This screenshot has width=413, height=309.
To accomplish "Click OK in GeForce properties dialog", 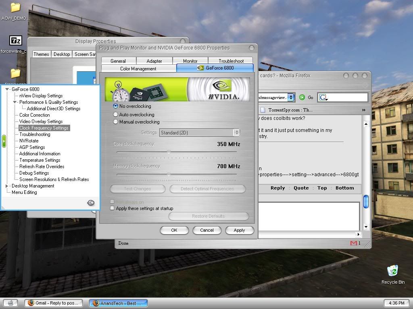I will tap(174, 230).
